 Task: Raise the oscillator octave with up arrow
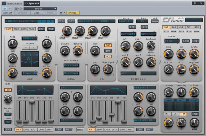(x=33, y=48)
